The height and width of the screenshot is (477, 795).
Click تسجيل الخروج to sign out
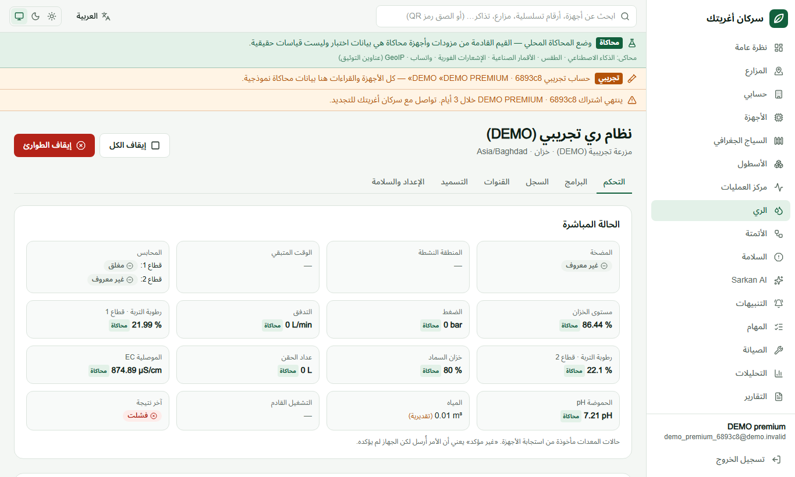[748, 460]
